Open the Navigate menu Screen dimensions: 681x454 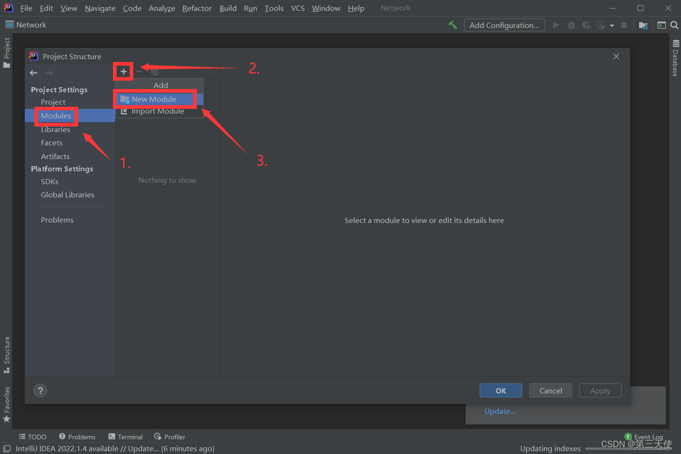tap(100, 8)
